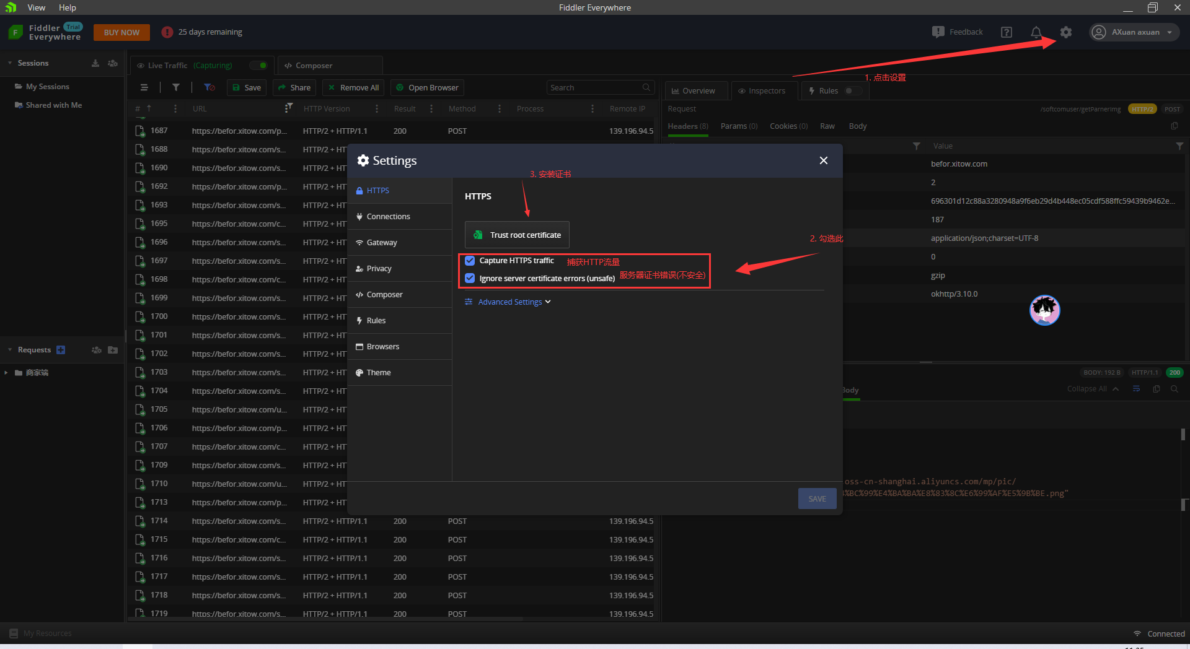The image size is (1190, 649).
Task: Click the response copy icon
Action: click(1157, 389)
